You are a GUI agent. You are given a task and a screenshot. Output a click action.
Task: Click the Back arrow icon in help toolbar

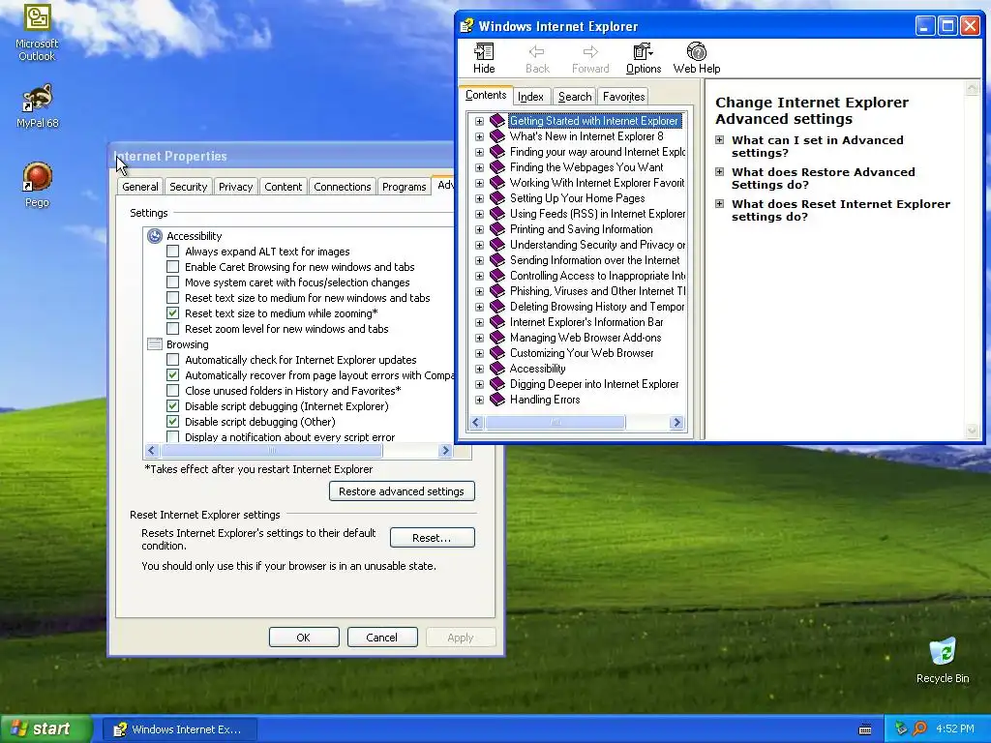click(x=536, y=51)
